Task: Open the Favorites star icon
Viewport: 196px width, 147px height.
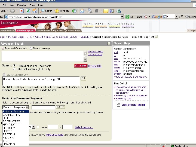Action: click(57, 11)
